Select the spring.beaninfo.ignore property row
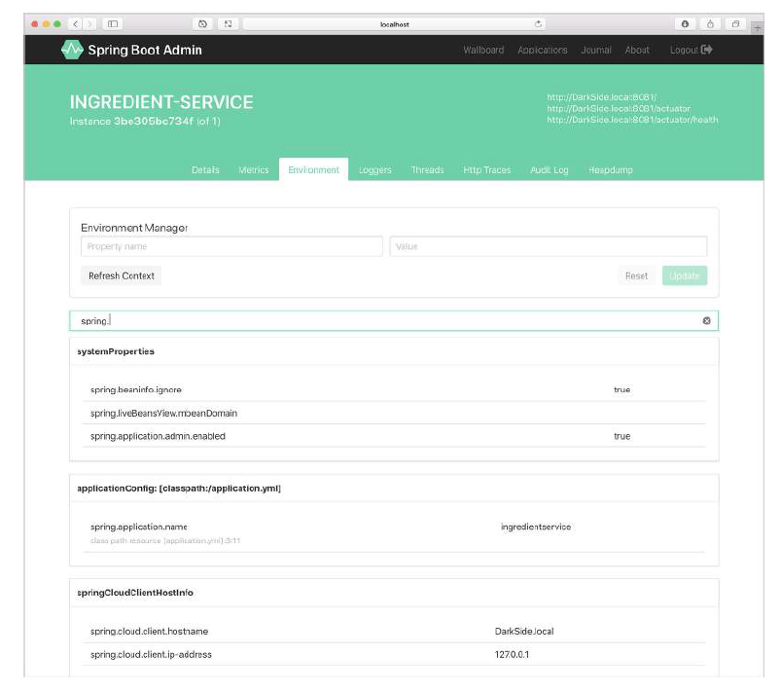The height and width of the screenshot is (692, 781). 394,390
